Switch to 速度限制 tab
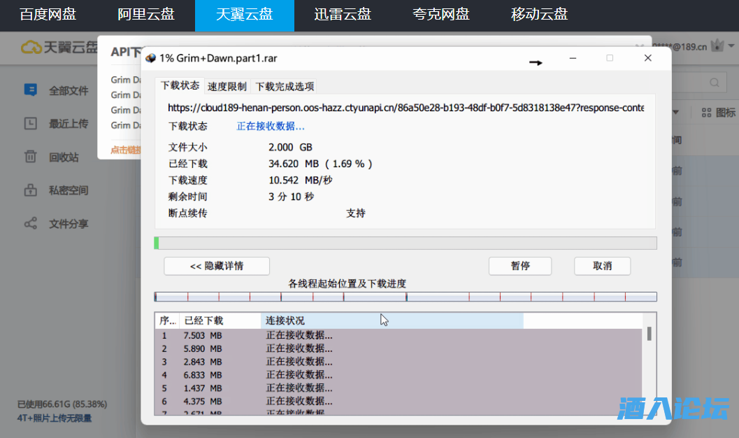The height and width of the screenshot is (438, 739). 227,87
